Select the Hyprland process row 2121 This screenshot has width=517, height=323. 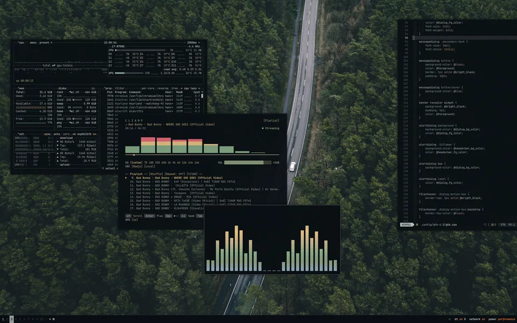pyautogui.click(x=153, y=103)
